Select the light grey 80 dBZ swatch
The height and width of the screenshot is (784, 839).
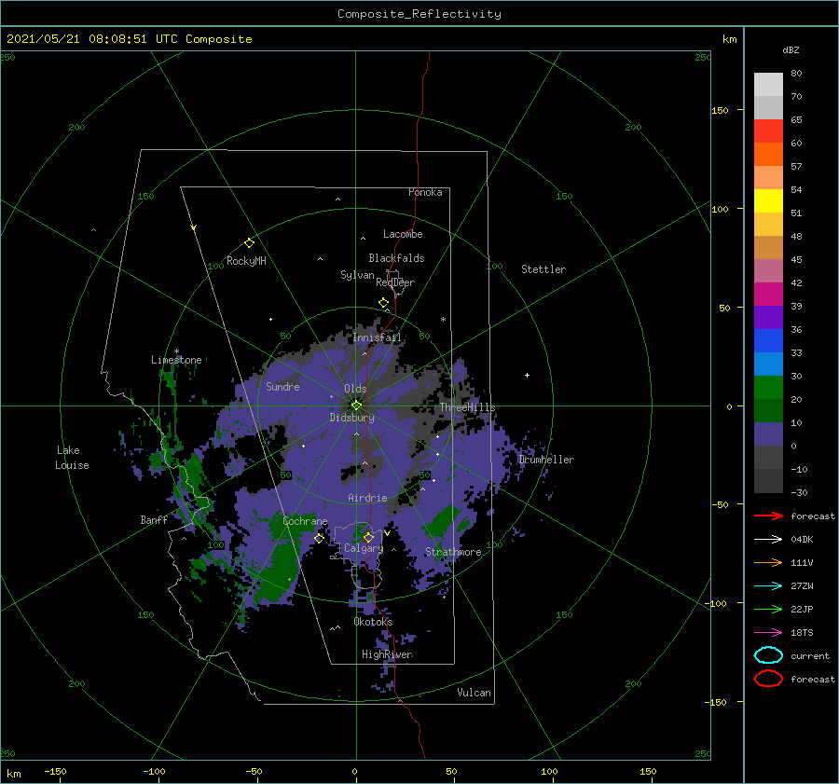(768, 85)
